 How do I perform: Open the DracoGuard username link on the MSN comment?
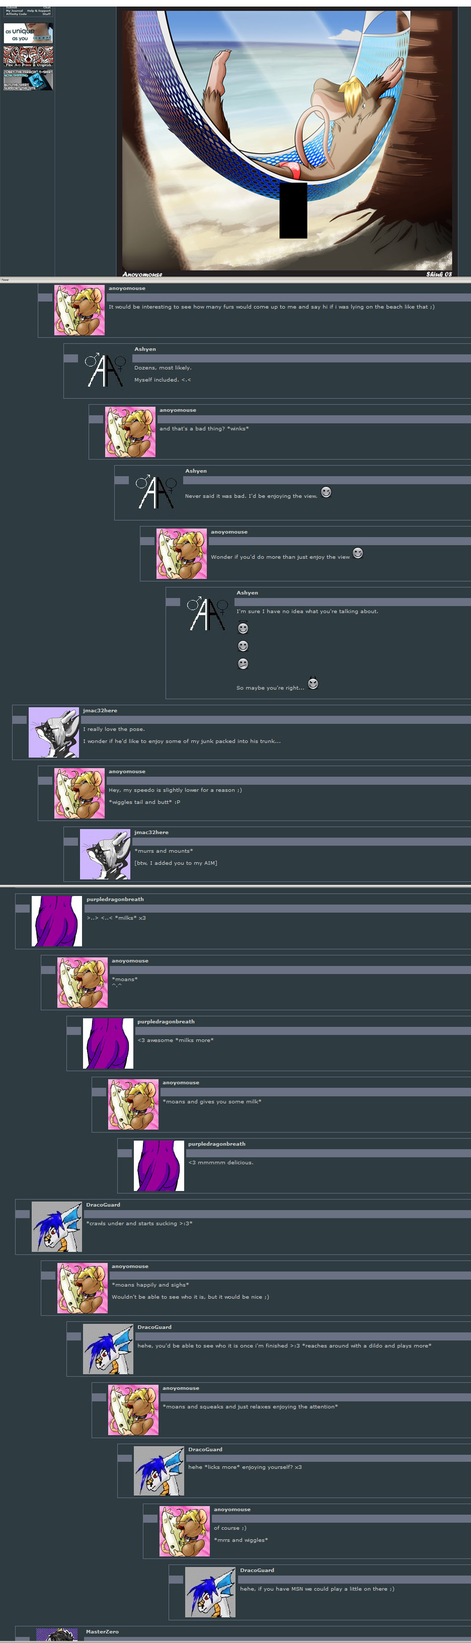257,1571
